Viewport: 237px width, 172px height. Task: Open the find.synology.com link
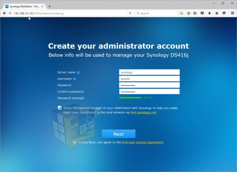point(143,112)
